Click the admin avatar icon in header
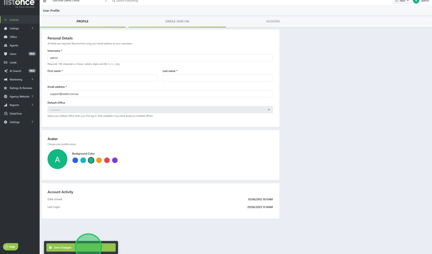Viewport: 432px width, 254px height. [x=416, y=1]
